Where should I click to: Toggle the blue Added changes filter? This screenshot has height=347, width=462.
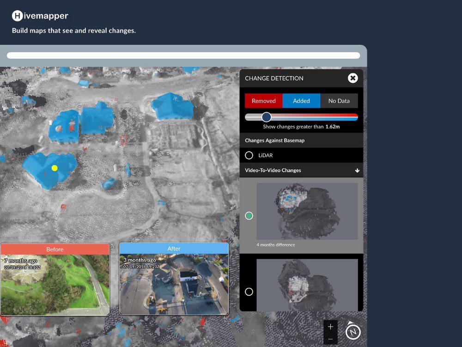pos(301,101)
